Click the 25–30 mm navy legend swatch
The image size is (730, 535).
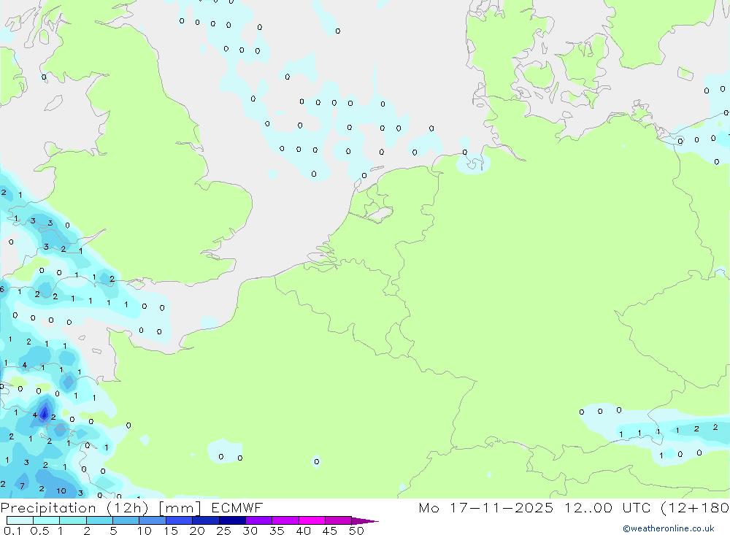(x=232, y=520)
